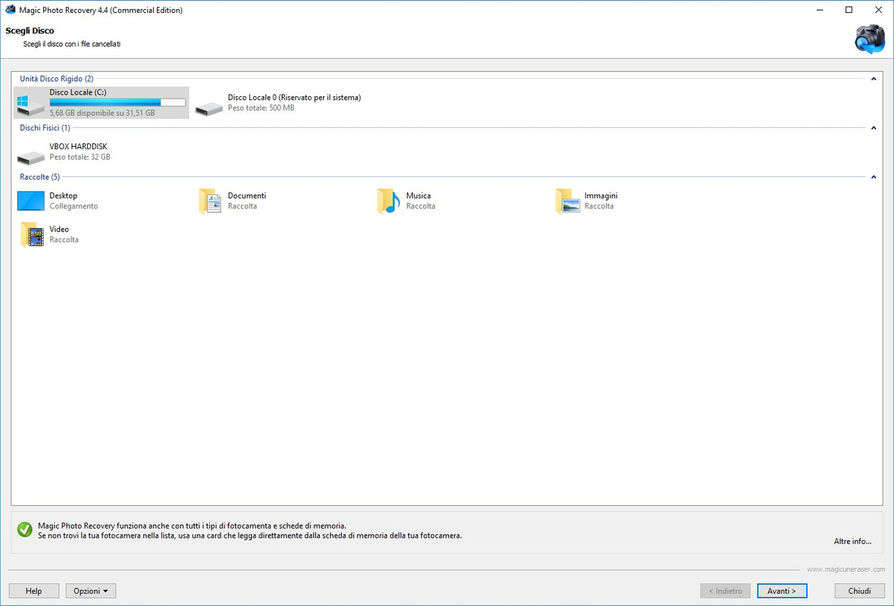The width and height of the screenshot is (894, 606).
Task: Click the green checkmark info icon
Action: [24, 529]
